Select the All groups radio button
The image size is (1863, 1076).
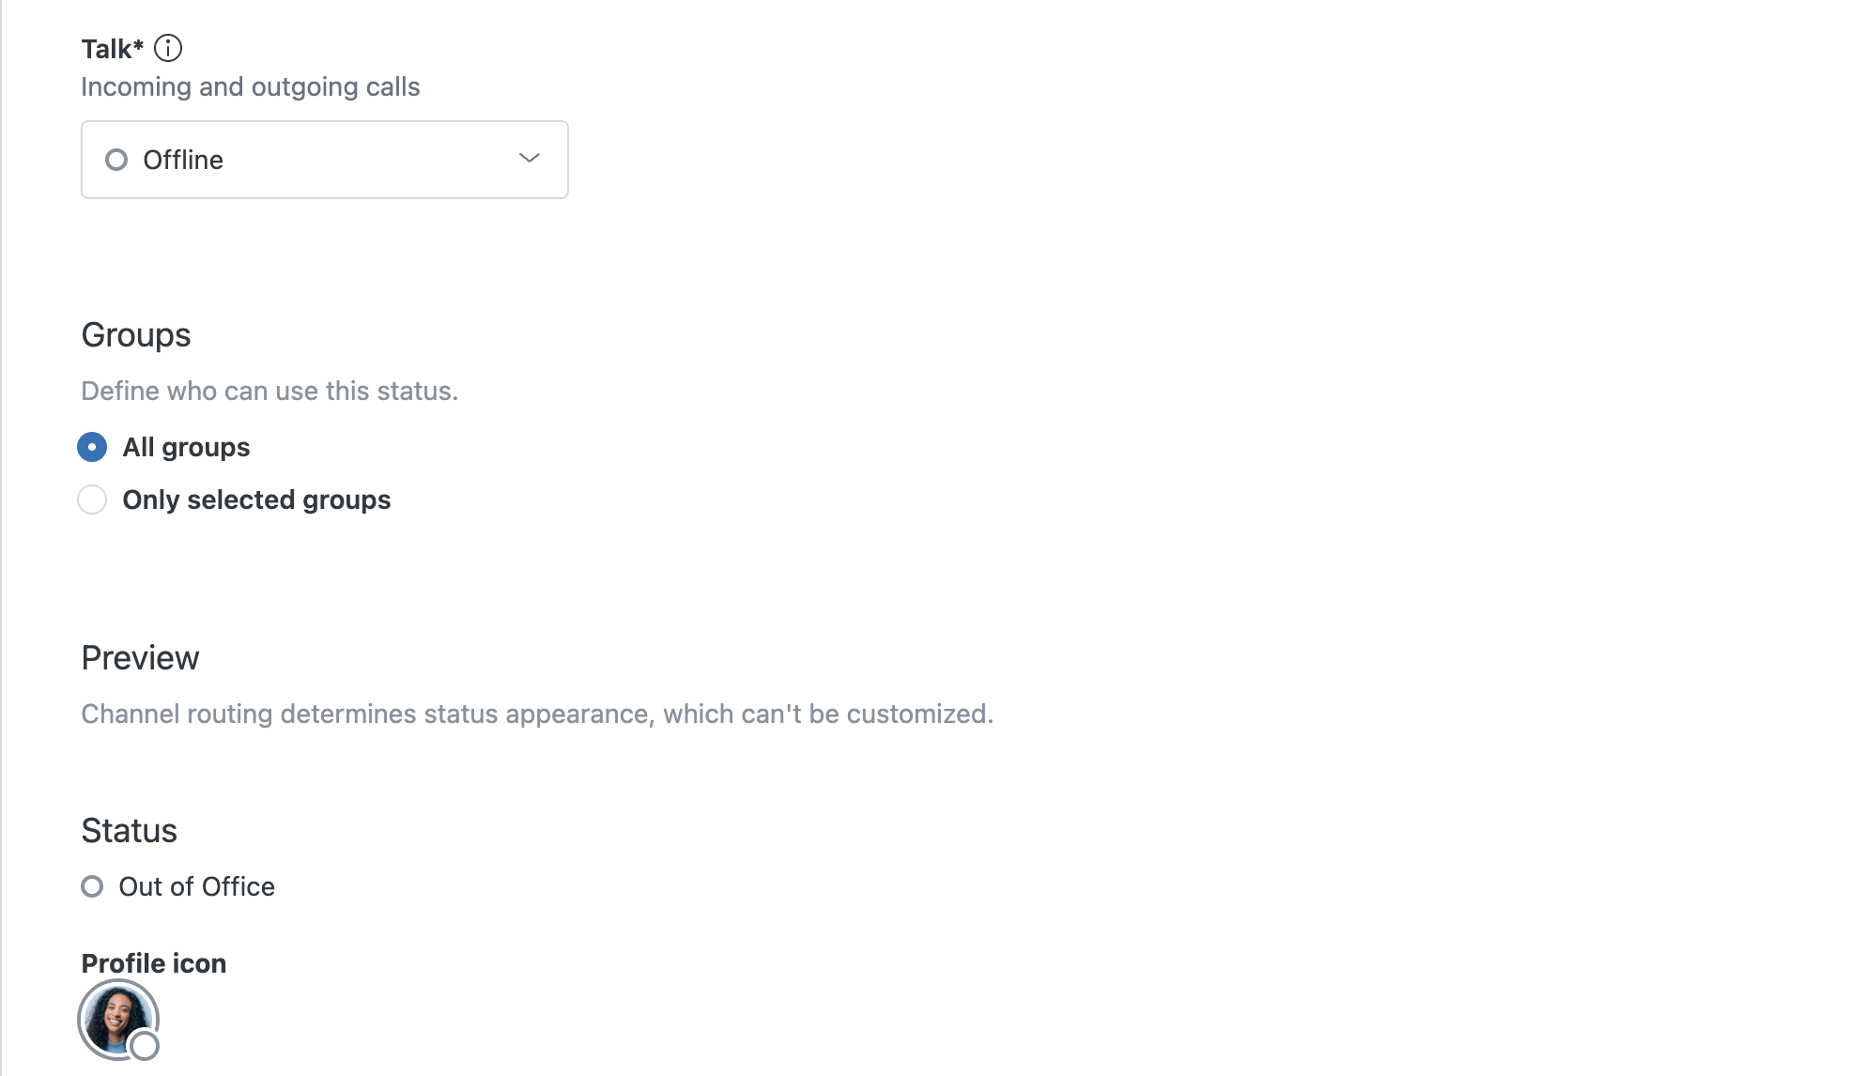click(92, 447)
